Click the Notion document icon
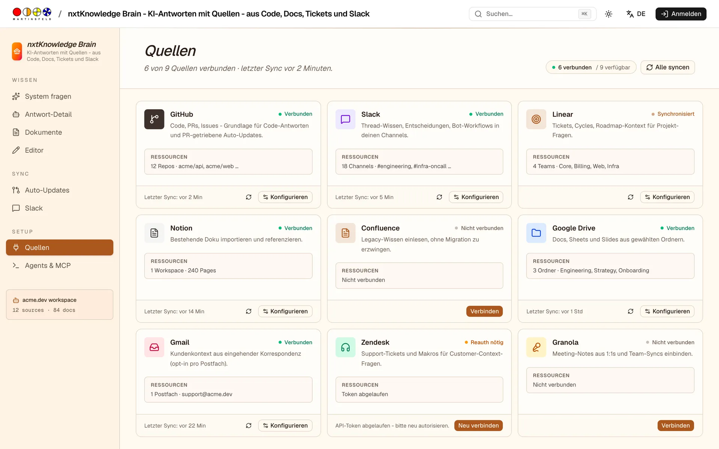 tap(154, 233)
